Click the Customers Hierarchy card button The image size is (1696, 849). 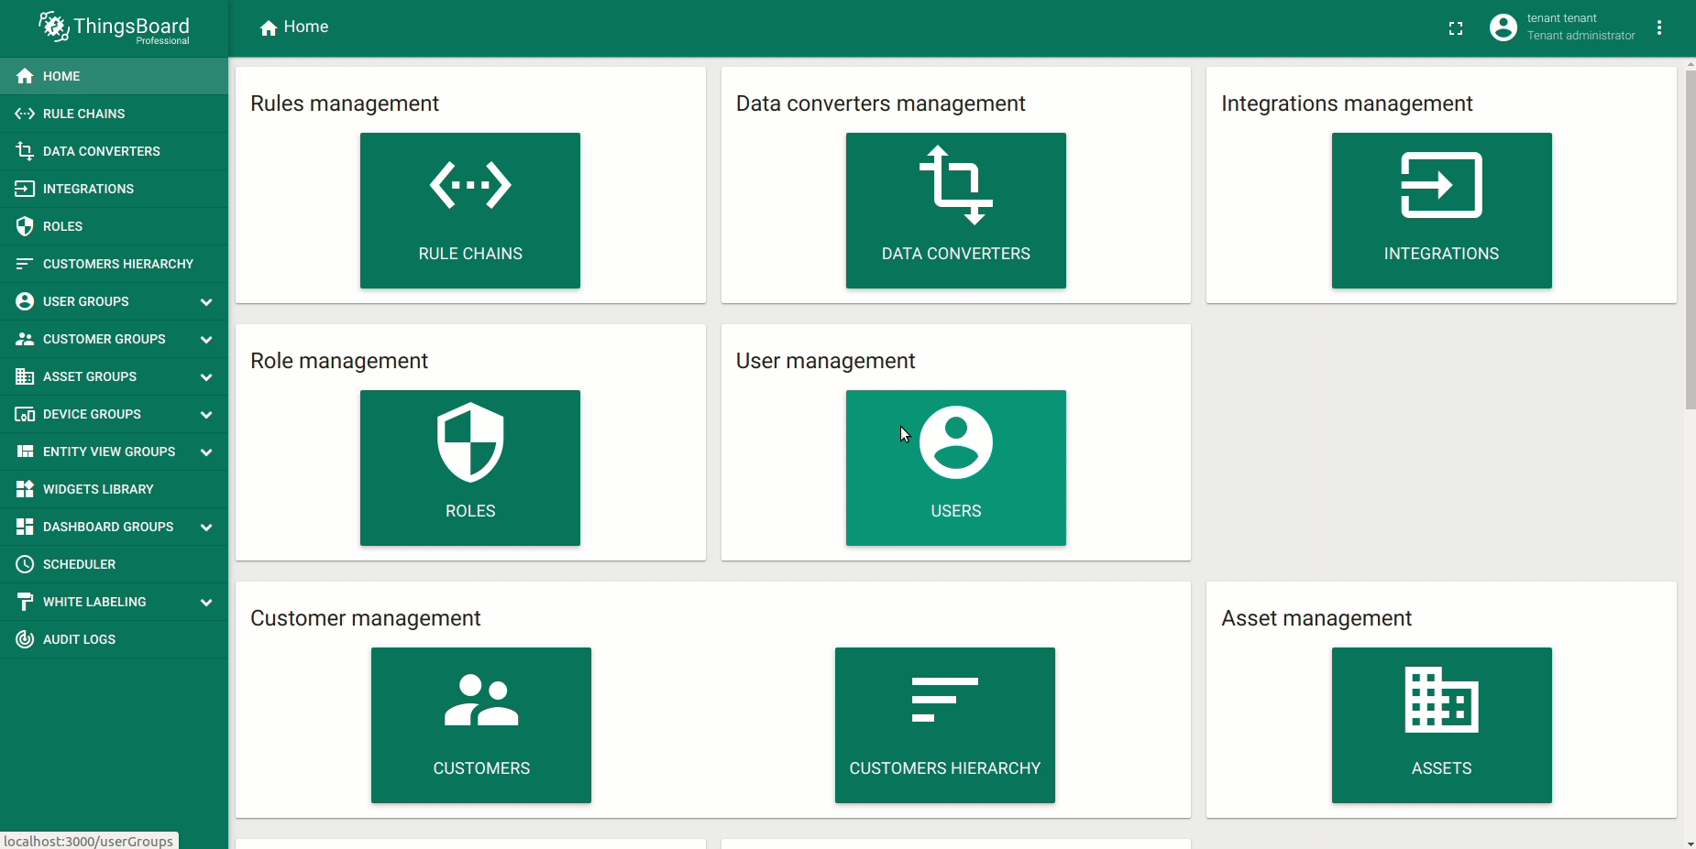(x=944, y=725)
